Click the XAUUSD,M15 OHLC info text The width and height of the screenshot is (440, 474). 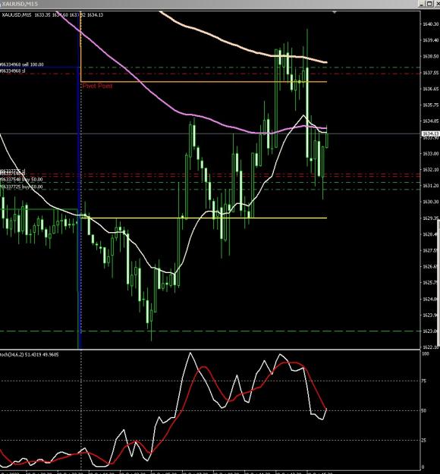pyautogui.click(x=52, y=14)
